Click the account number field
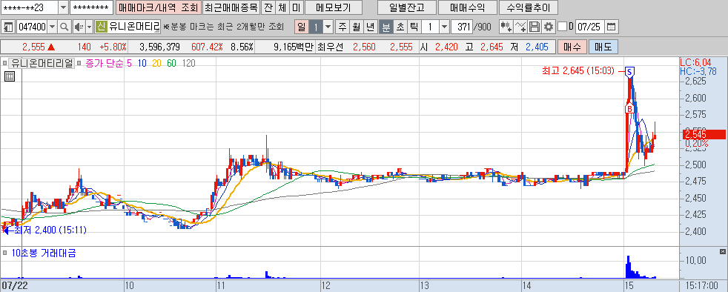 tap(30, 8)
